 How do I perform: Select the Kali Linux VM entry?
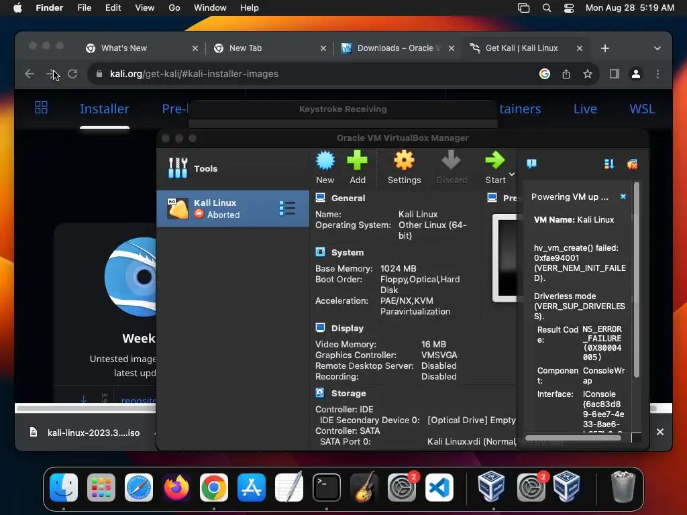[x=232, y=209]
